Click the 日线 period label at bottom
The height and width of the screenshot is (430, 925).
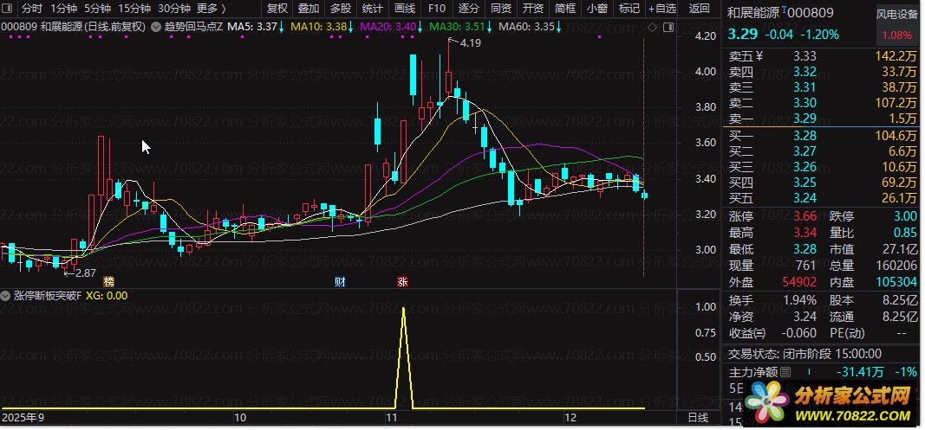pos(697,418)
